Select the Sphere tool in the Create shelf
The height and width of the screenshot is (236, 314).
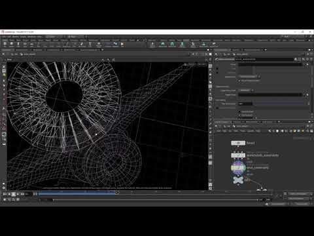point(12,45)
